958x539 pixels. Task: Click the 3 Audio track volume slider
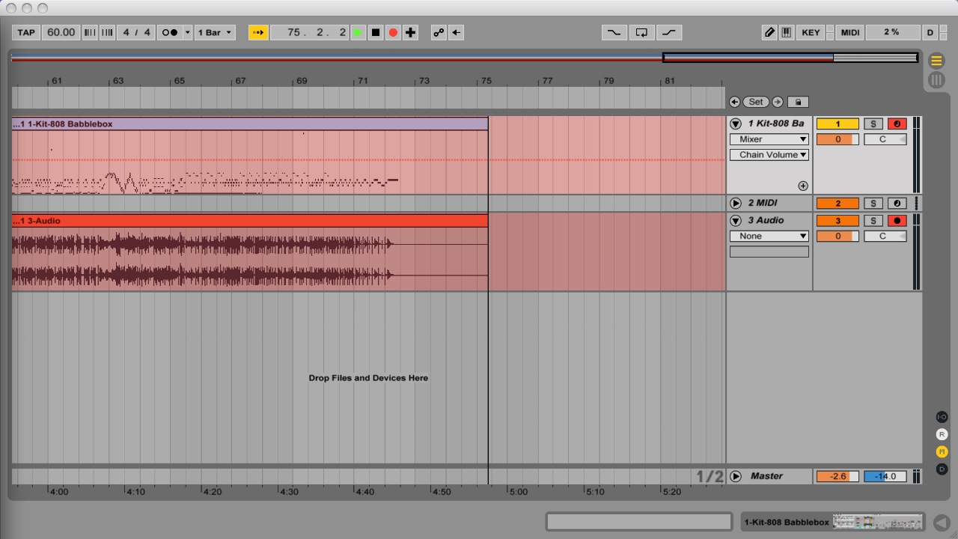pos(838,237)
